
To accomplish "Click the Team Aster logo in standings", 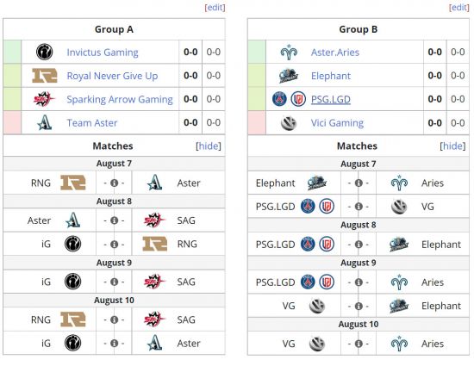I will [45, 122].
